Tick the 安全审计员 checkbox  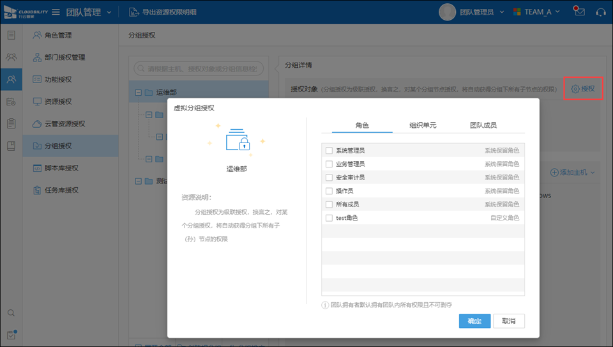click(x=329, y=178)
